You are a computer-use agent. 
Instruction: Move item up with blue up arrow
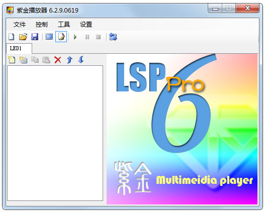pyautogui.click(x=69, y=60)
